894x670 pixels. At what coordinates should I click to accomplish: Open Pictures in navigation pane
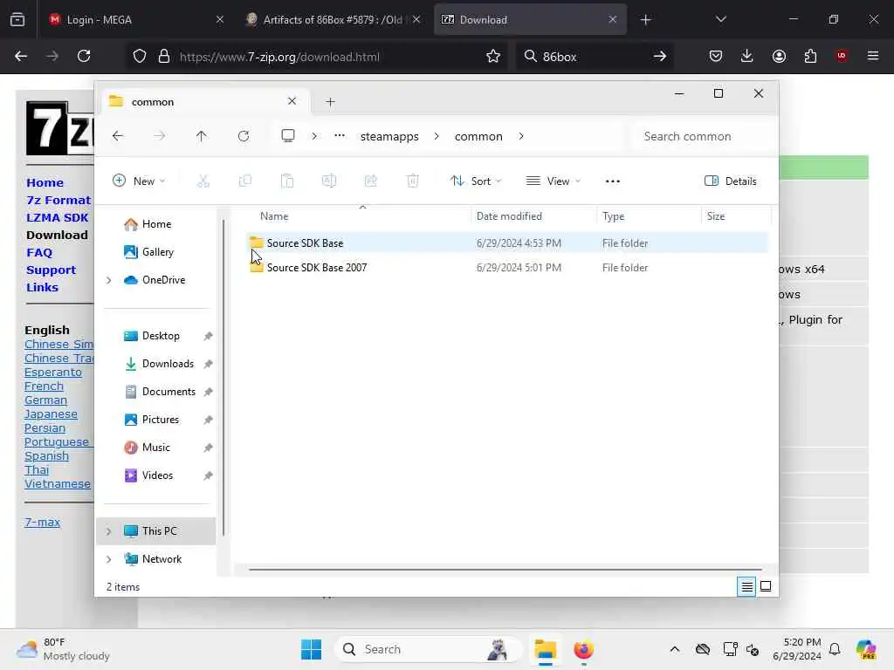pyautogui.click(x=159, y=420)
